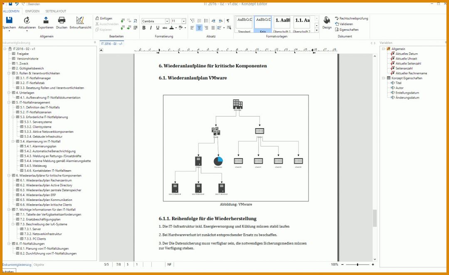This screenshot has height=275, width=449.
Task: Click the numbered list icon
Action: point(199,21)
